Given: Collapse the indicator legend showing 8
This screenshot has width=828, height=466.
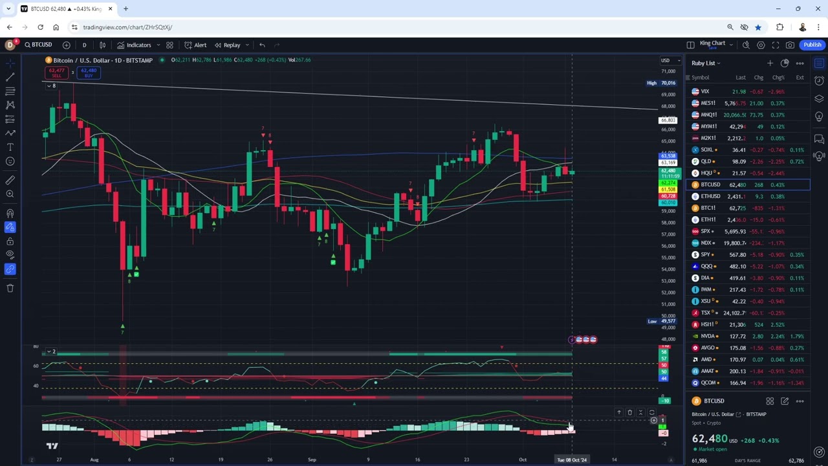Looking at the screenshot, I should tap(51, 85).
